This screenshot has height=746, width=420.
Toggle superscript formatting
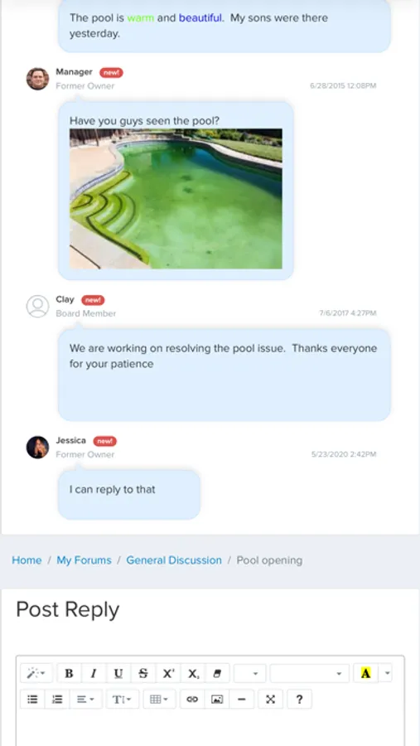(x=168, y=673)
